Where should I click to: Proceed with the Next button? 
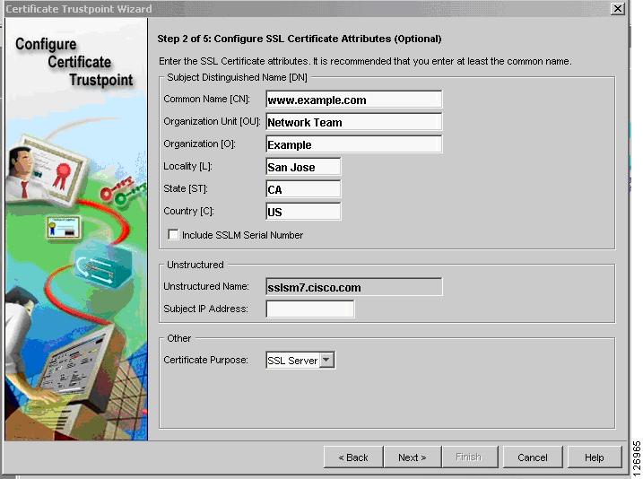tap(413, 457)
